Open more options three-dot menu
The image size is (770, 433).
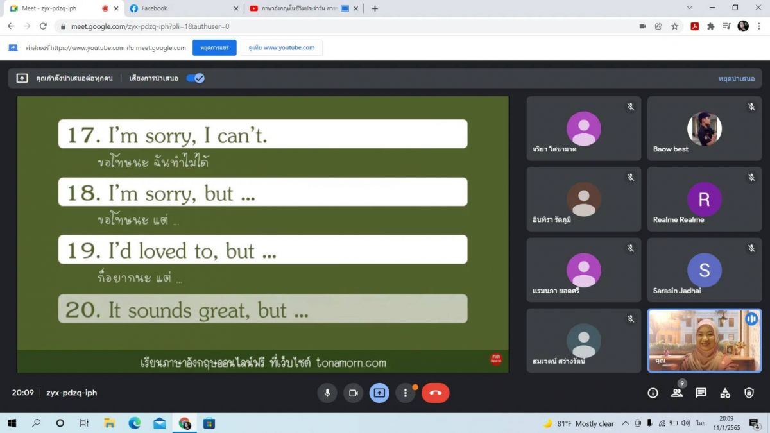coord(405,393)
